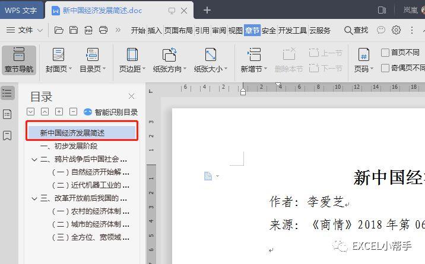Screen dimensions: 425x264
Task: Close the 目录 navigation pane
Action: click(132, 96)
